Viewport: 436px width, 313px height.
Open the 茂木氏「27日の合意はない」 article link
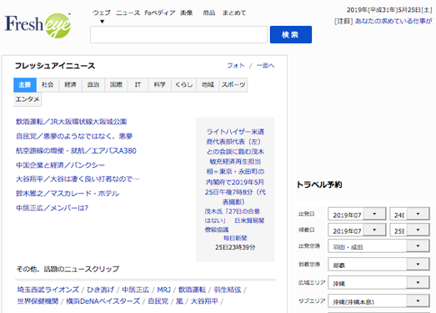[x=234, y=220]
